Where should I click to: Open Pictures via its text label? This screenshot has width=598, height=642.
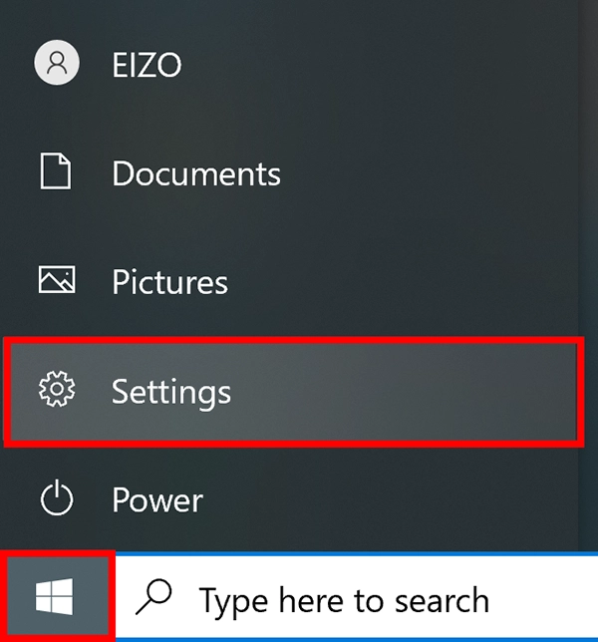tap(169, 282)
